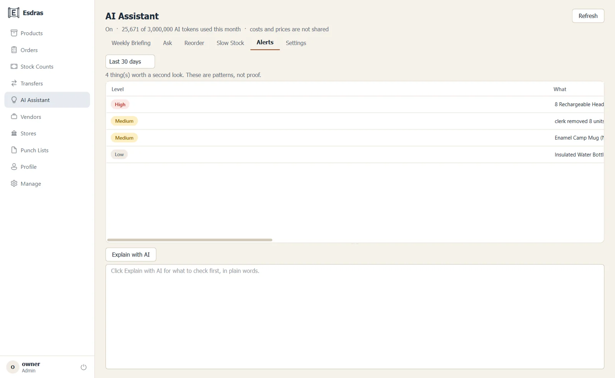Viewport: 615px width, 378px height.
Task: Click the Refresh button
Action: 588,16
